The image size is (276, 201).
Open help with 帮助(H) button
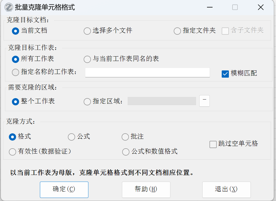pyautogui.click(x=146, y=189)
